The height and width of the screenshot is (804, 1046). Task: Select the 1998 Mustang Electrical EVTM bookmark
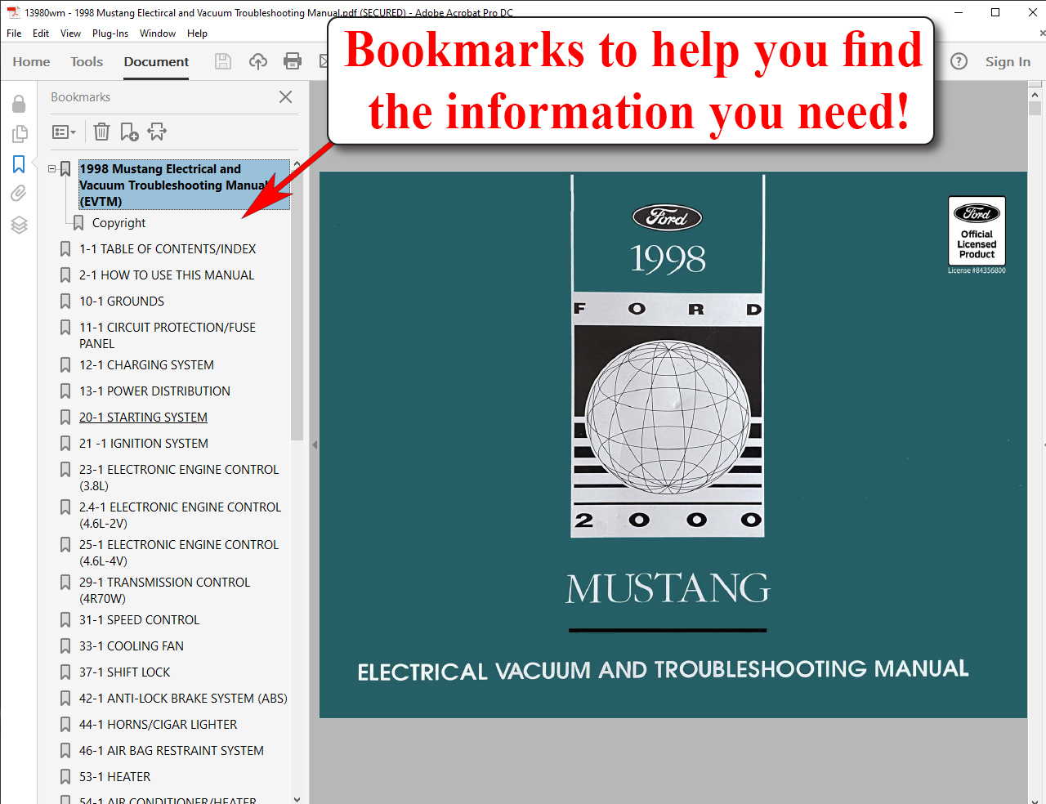pyautogui.click(x=184, y=185)
